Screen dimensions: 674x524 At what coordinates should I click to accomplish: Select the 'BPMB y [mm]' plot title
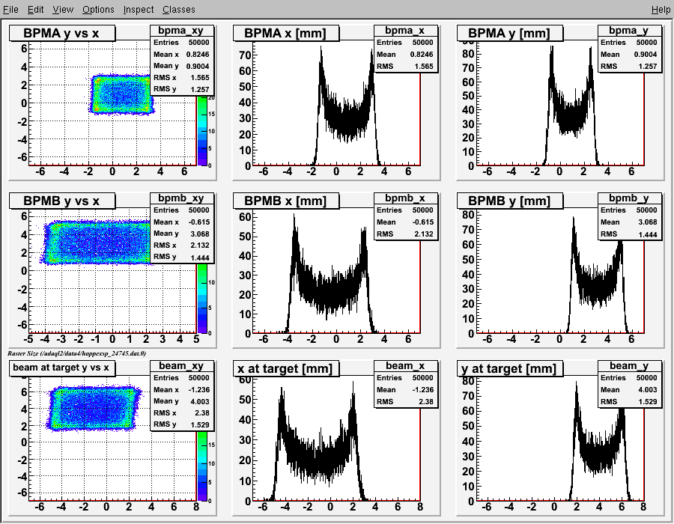[510, 201]
